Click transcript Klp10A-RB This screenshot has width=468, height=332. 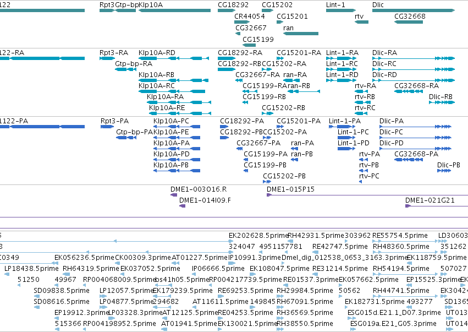click(173, 80)
